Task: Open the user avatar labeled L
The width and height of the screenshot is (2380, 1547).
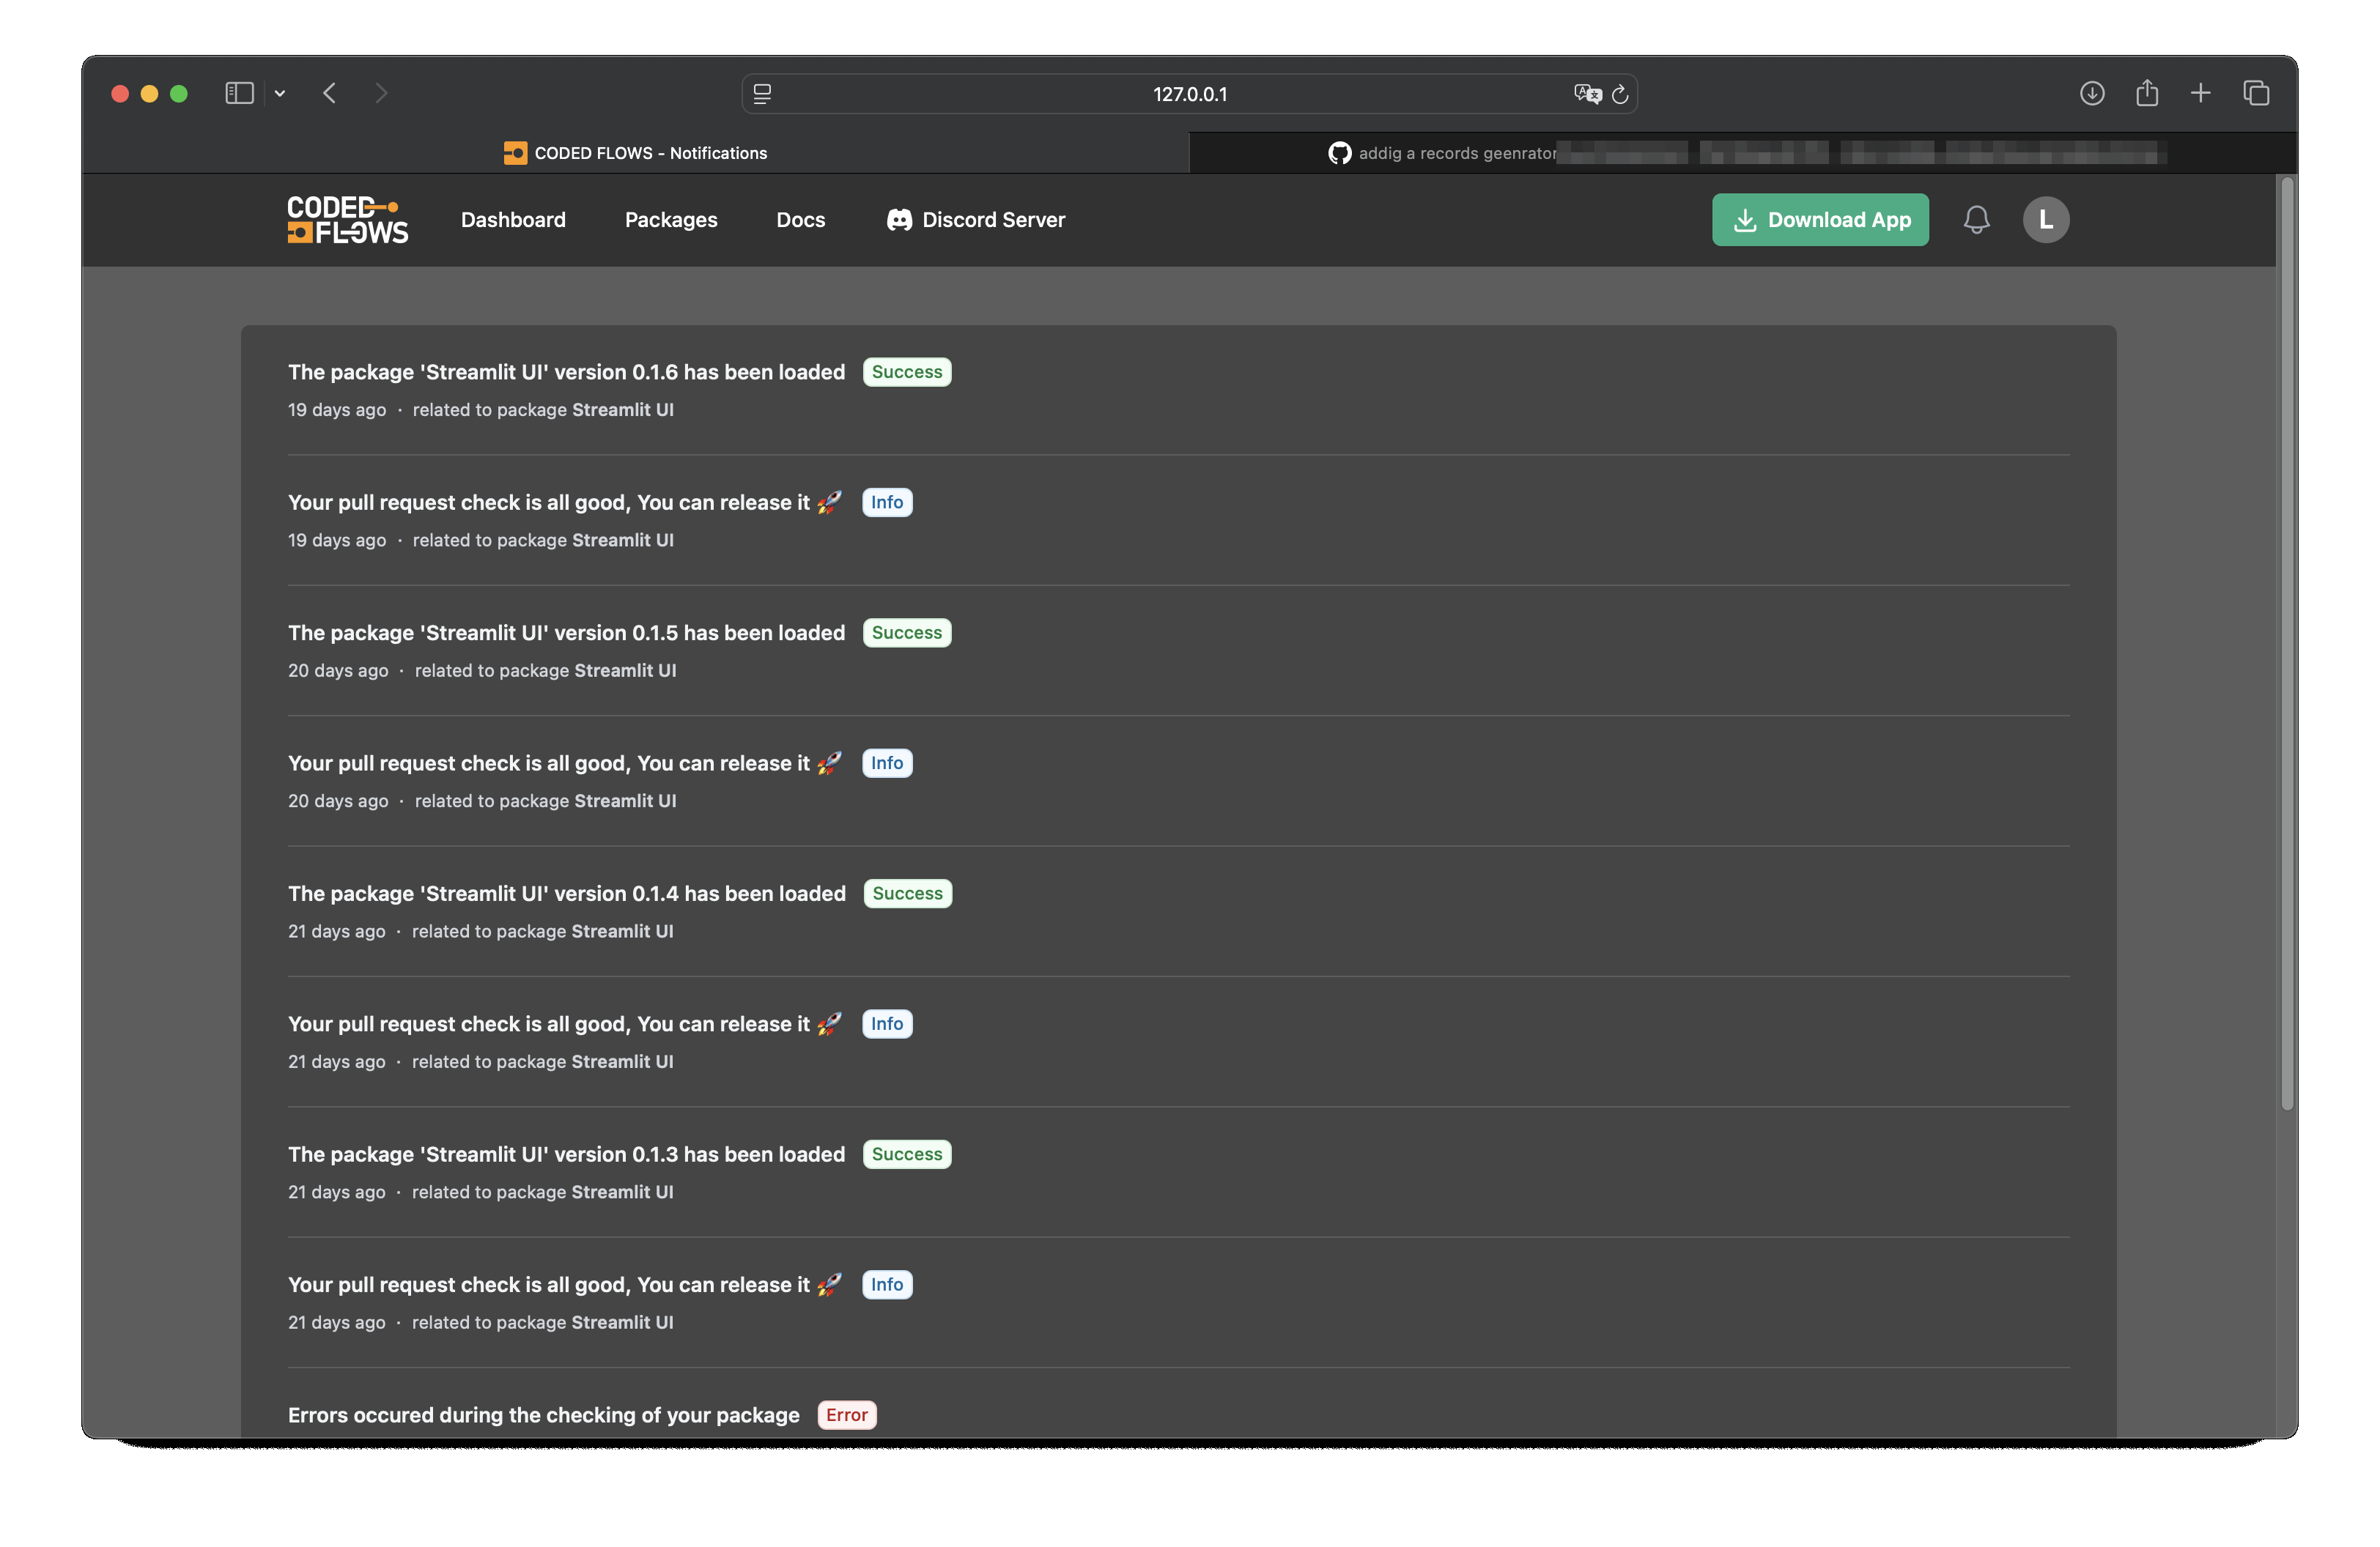Action: tap(2045, 220)
